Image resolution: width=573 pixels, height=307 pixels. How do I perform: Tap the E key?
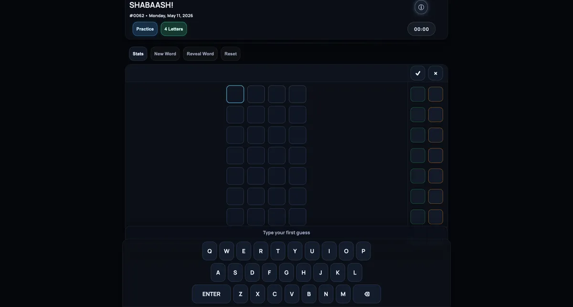point(244,251)
